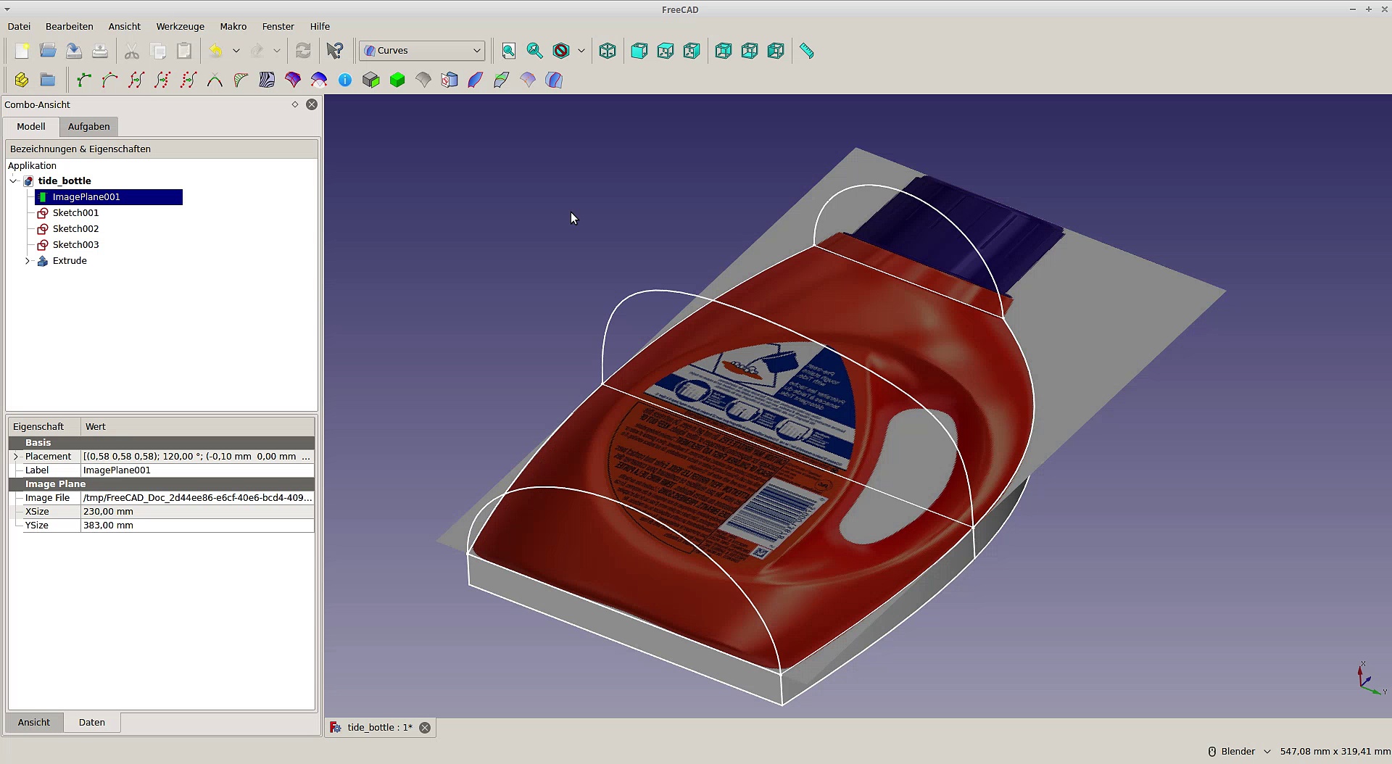Open the draw style dropdown arrow
The width and height of the screenshot is (1392, 764).
[x=581, y=51]
